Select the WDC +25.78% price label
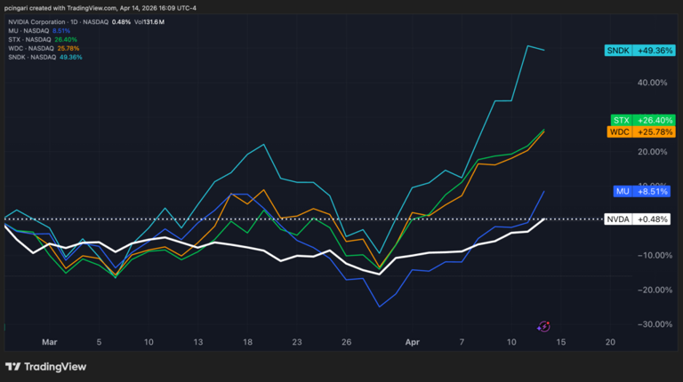 tap(641, 131)
